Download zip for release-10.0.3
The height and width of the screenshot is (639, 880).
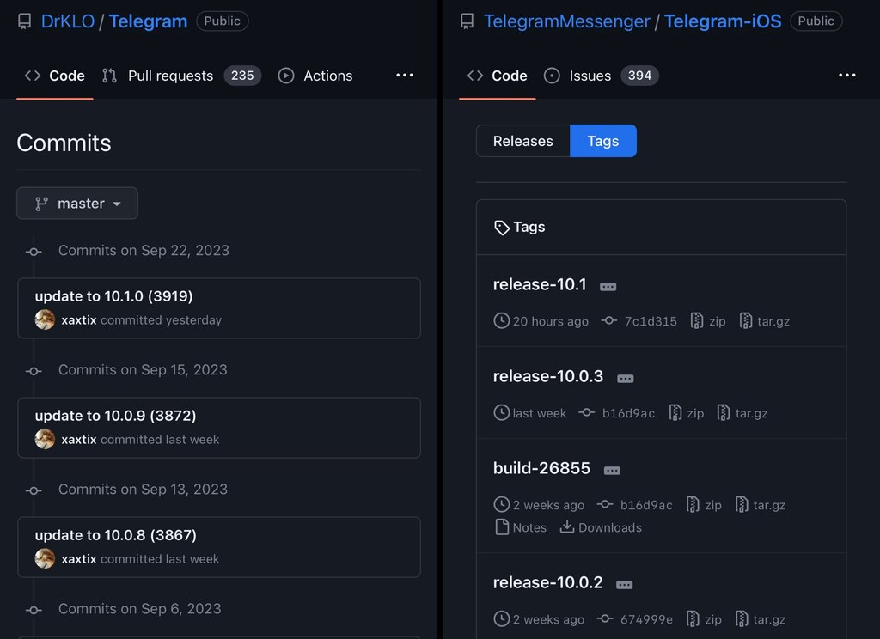coord(687,413)
